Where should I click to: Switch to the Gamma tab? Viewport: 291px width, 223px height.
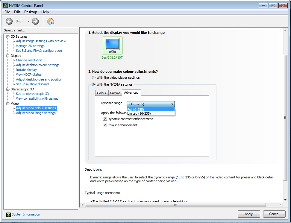point(115,93)
